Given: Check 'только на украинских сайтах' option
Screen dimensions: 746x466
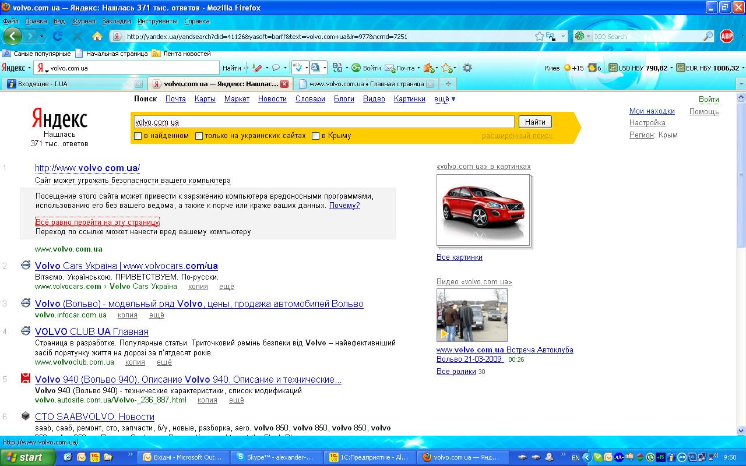Looking at the screenshot, I should click(x=199, y=136).
